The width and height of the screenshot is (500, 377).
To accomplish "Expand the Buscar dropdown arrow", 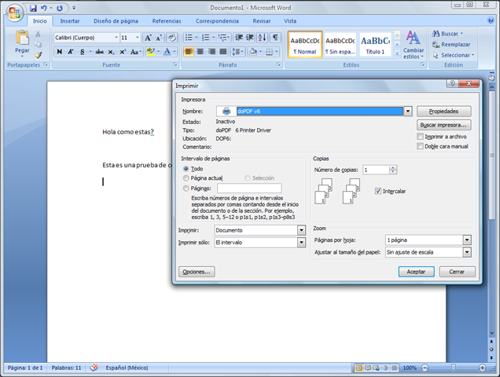I will 461,34.
